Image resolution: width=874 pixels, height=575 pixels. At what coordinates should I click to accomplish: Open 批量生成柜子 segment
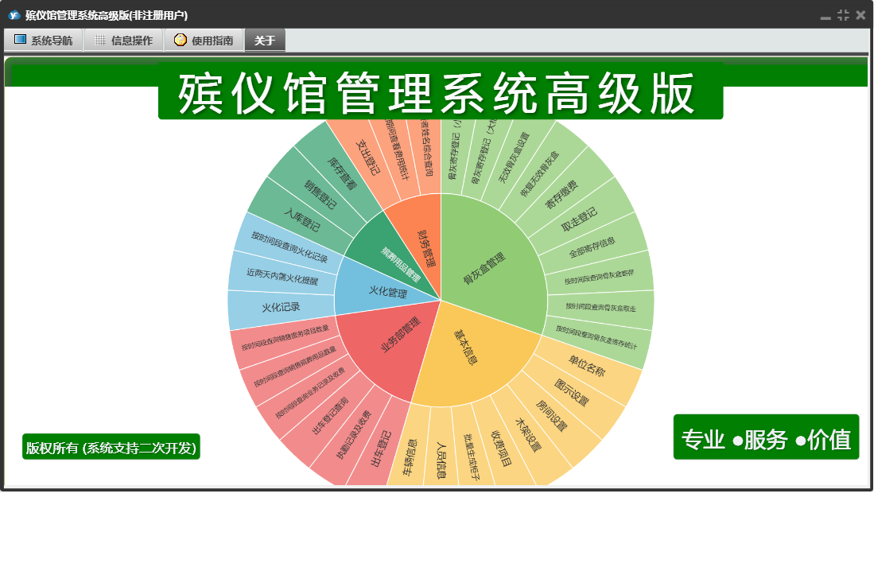472,457
